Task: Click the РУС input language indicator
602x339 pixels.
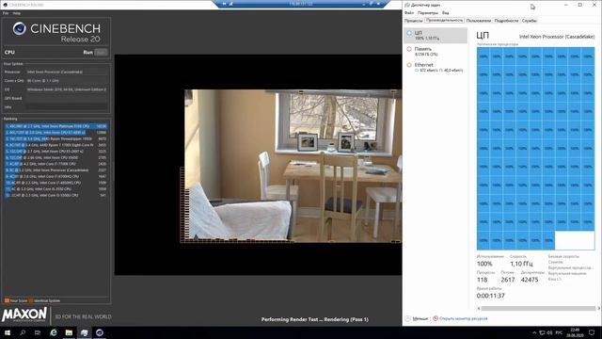Action: [x=559, y=332]
